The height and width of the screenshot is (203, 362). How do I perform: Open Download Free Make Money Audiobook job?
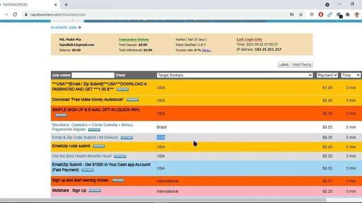[88, 99]
